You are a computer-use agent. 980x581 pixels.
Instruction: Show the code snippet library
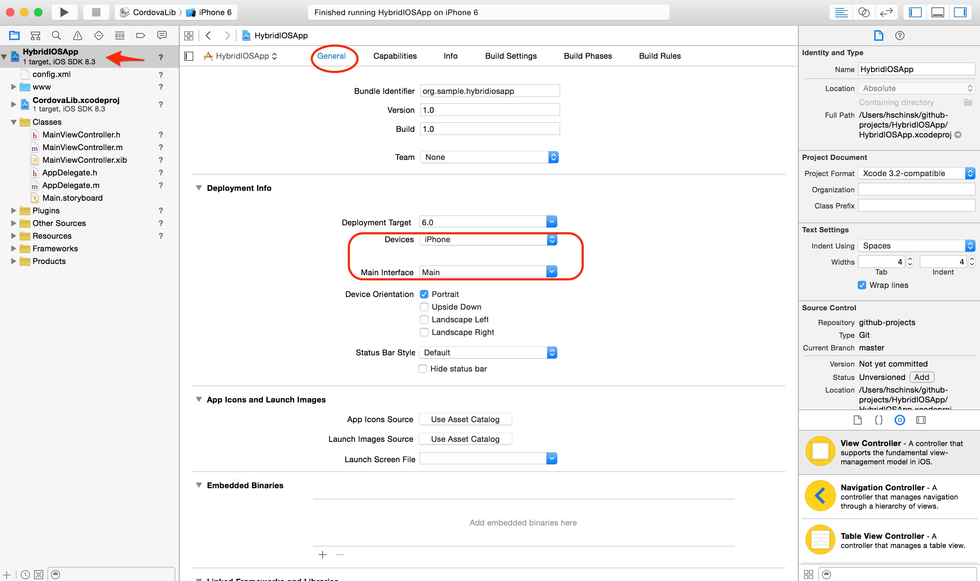(879, 420)
